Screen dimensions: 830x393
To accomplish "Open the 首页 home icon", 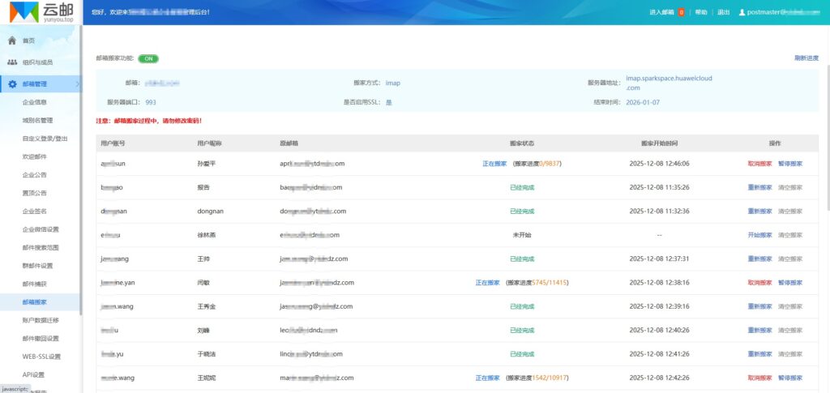I will click(12, 40).
